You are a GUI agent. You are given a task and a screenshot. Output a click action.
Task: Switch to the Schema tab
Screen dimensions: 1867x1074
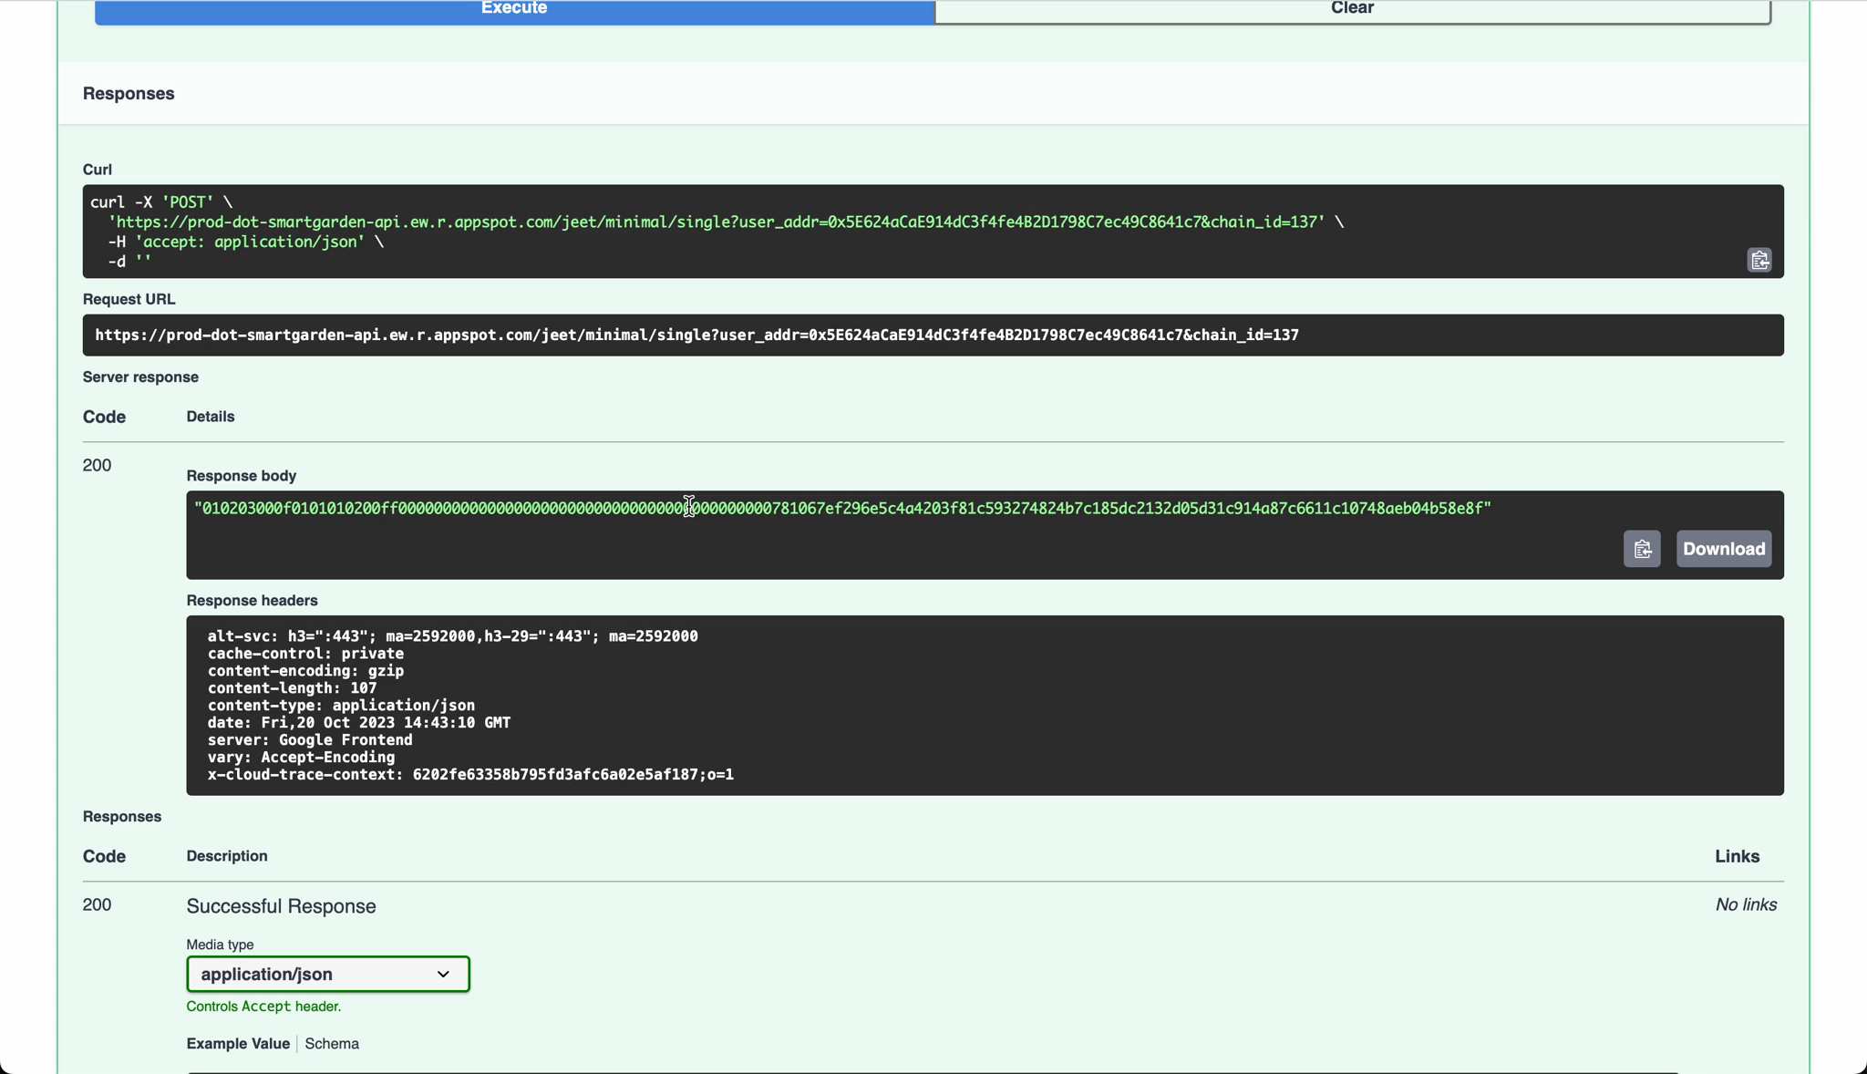(x=332, y=1044)
